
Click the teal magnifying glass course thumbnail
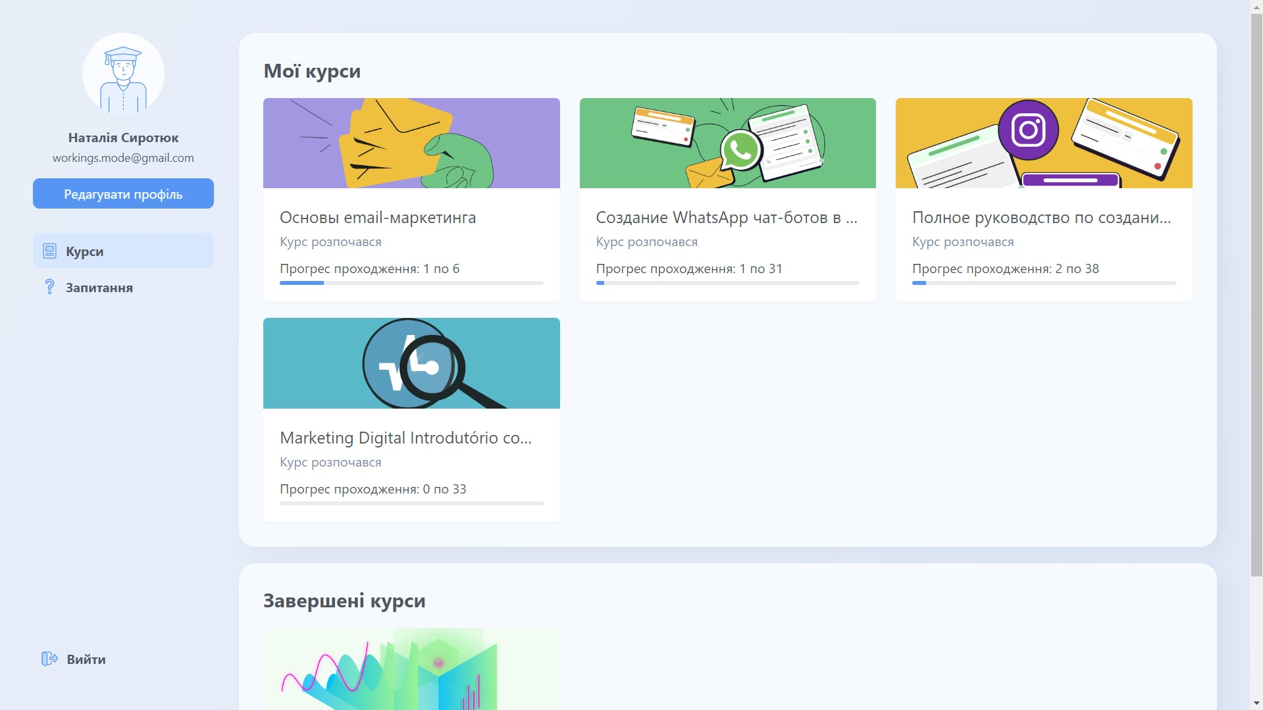click(411, 363)
